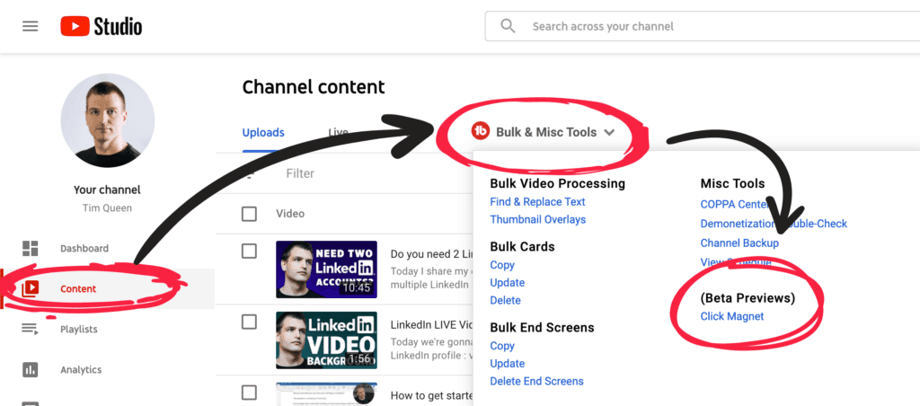
Task: Expand the Bulk & Misc Tools chevron
Action: point(609,133)
